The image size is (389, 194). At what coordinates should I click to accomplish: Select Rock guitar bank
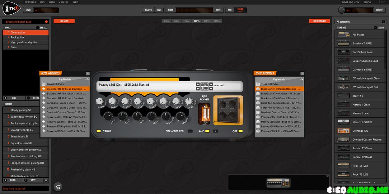click(26, 37)
